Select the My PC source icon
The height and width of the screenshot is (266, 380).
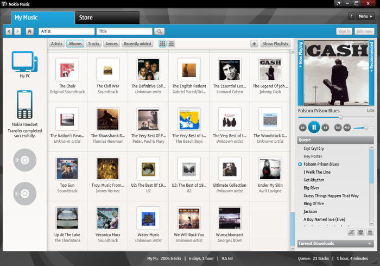tap(25, 61)
